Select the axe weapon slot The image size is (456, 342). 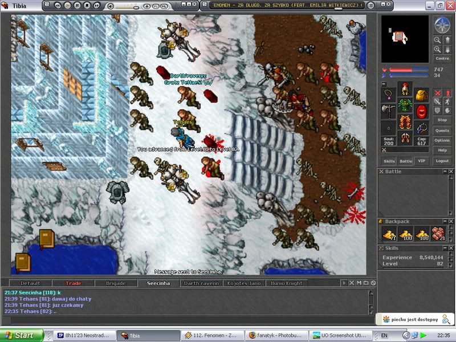pyautogui.click(x=389, y=111)
